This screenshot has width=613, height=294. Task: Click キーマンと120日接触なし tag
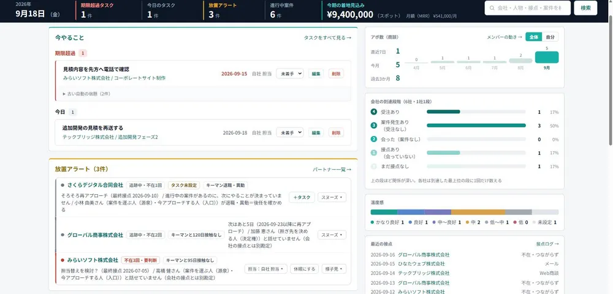pos(196,235)
